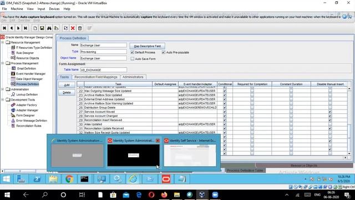The width and height of the screenshot is (355, 200).
Task: Open Data Object Manager node
Action: tap(29, 79)
